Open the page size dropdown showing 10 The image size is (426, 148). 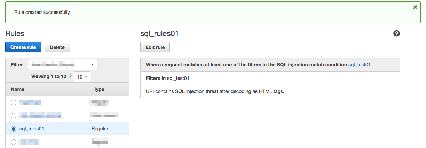(82, 77)
